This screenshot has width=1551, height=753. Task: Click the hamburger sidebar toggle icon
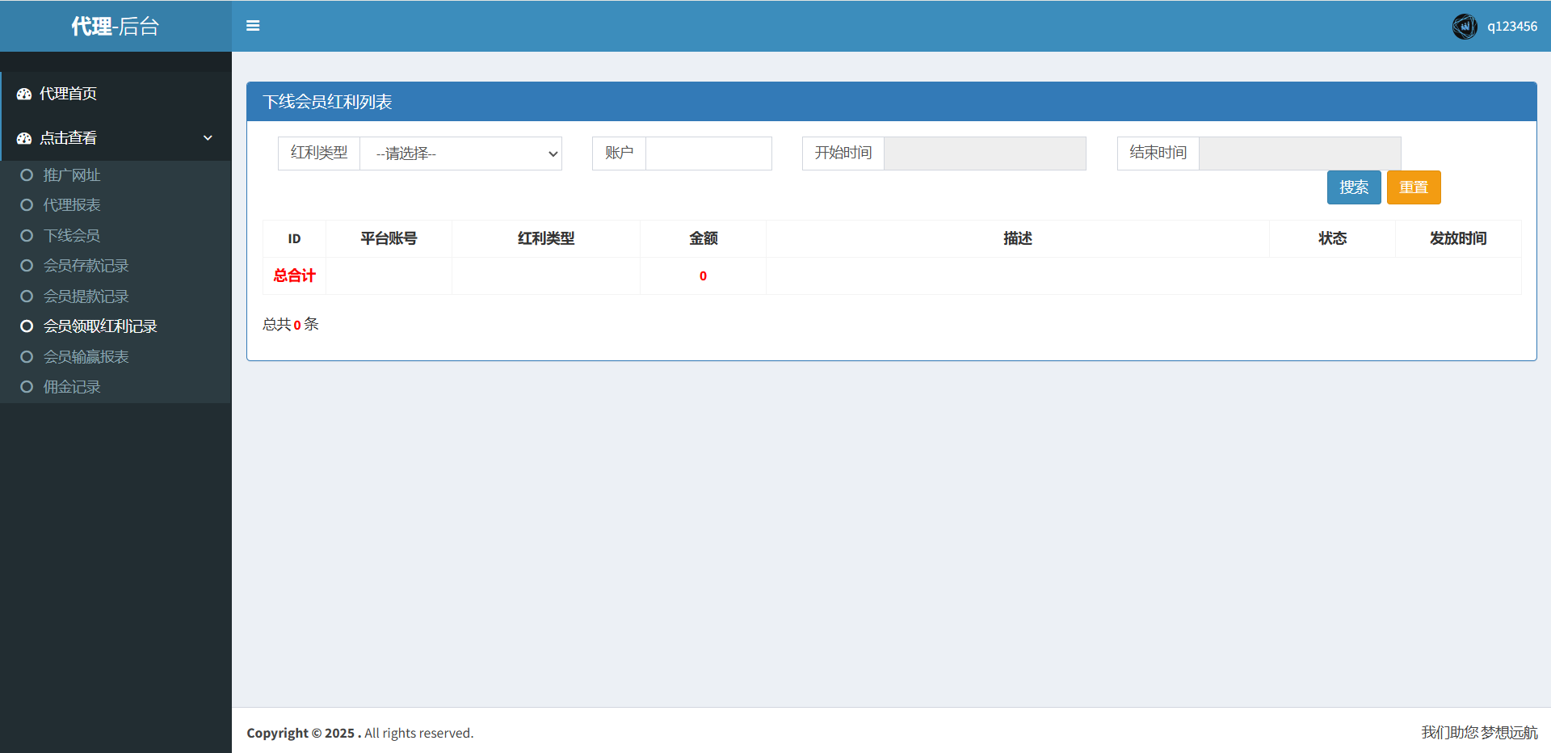253,26
